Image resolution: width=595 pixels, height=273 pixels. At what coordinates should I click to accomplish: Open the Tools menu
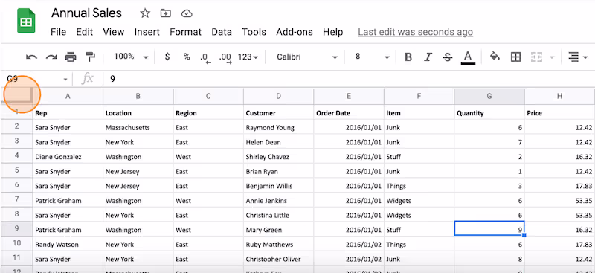pos(254,32)
